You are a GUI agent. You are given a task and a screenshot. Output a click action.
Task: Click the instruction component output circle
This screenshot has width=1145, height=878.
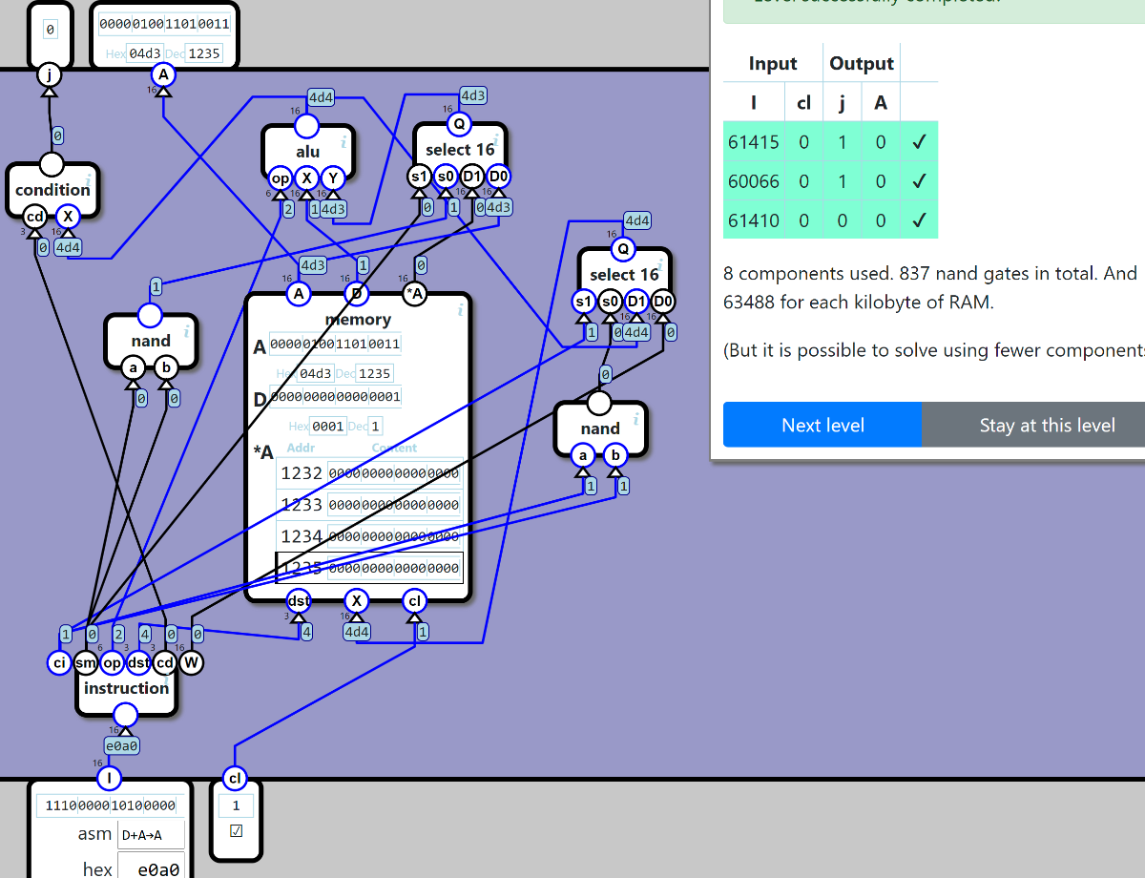coord(125,715)
